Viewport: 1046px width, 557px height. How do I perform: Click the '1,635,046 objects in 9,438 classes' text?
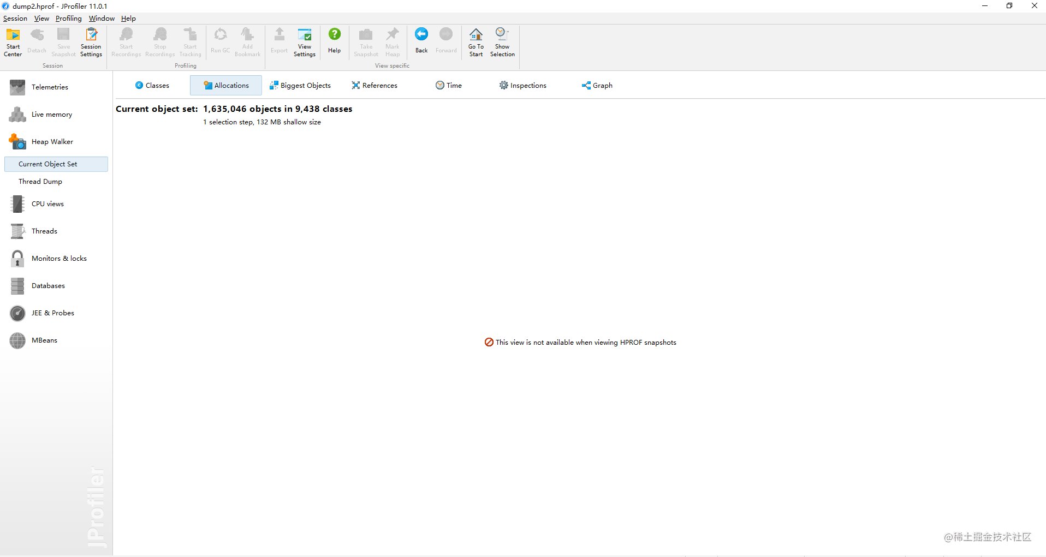coord(278,109)
